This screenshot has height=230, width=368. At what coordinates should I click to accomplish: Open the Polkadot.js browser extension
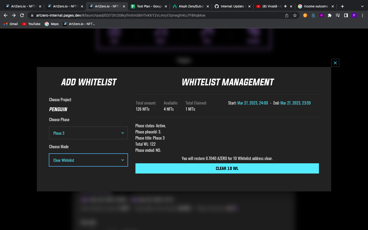(305, 15)
